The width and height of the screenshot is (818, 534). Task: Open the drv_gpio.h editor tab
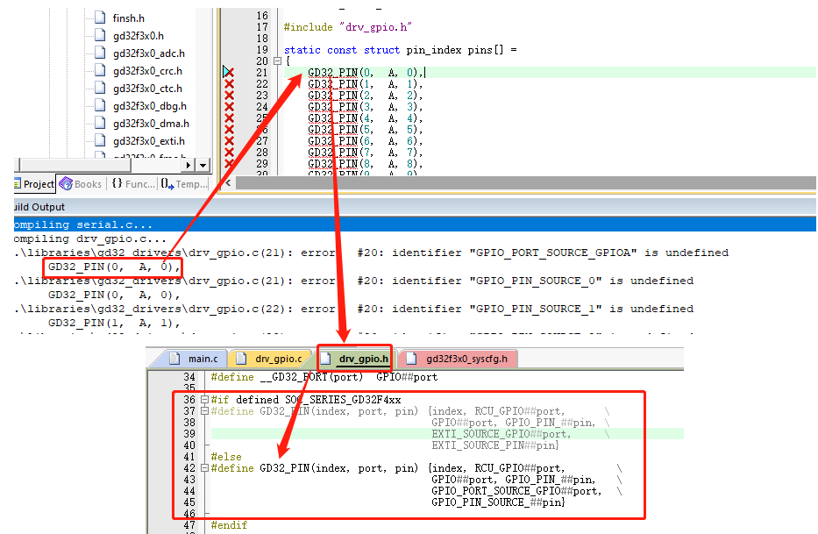(x=356, y=359)
